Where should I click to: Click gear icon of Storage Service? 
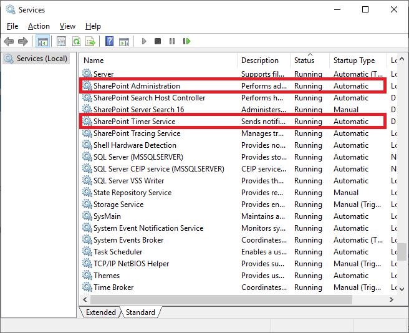click(x=87, y=204)
